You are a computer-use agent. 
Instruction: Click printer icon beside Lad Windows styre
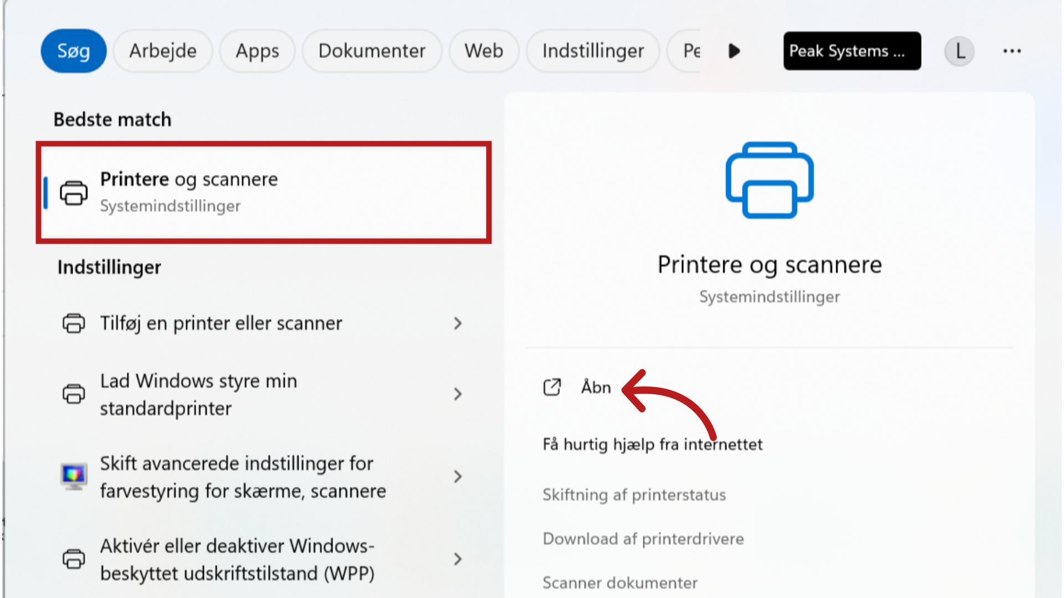pyautogui.click(x=74, y=394)
